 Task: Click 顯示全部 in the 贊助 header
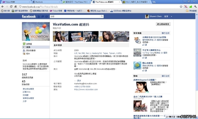point(166,76)
